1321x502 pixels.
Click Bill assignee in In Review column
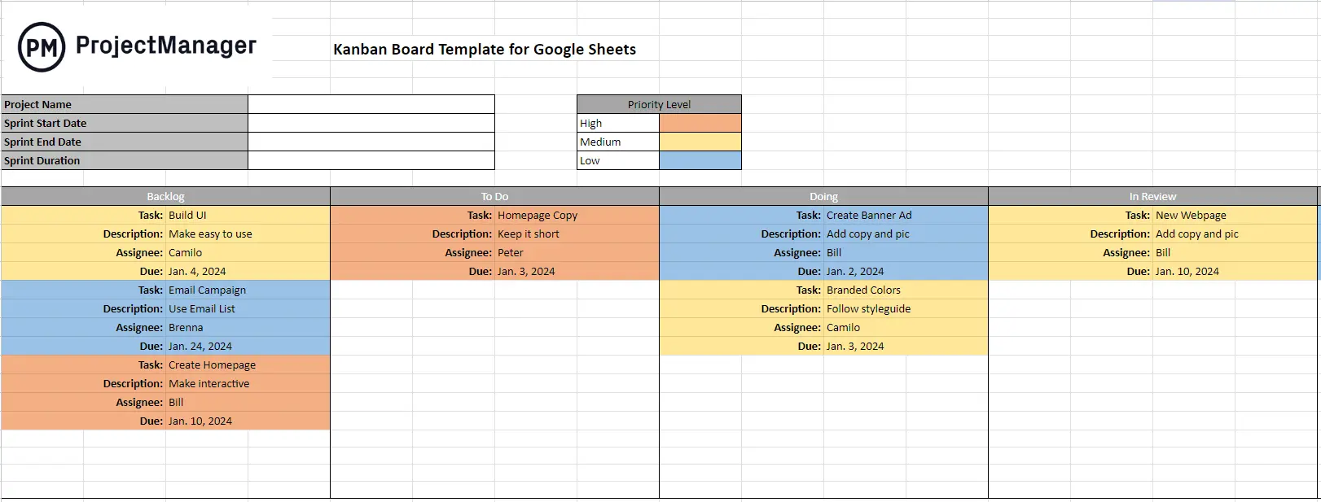pyautogui.click(x=1235, y=252)
